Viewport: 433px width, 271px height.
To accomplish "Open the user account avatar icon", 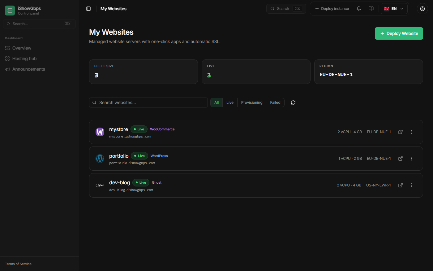I will pos(422,9).
